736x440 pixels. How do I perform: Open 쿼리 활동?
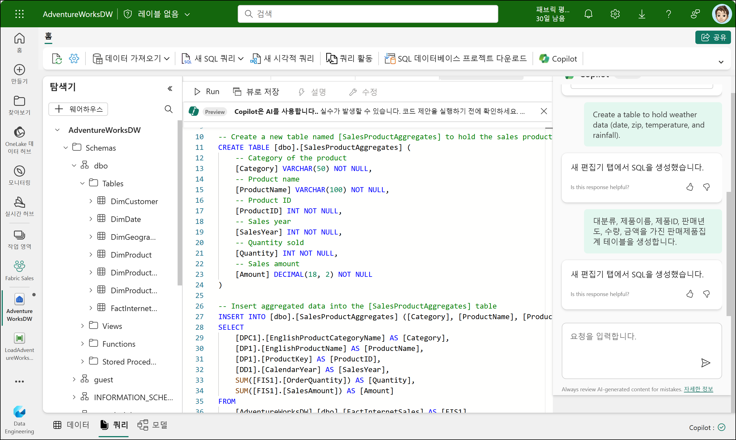coord(349,59)
